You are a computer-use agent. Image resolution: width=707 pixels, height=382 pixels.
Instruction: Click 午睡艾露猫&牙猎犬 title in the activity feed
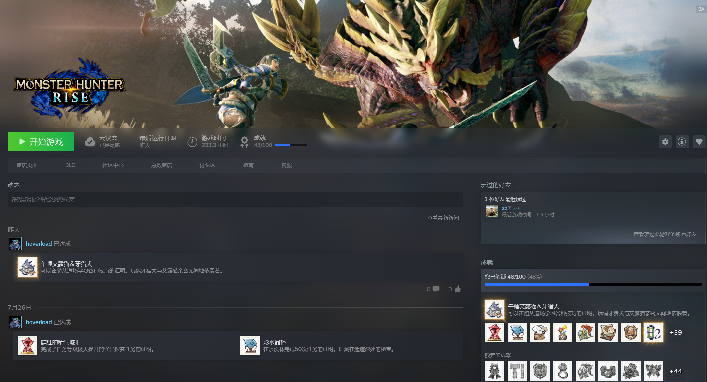(66, 264)
